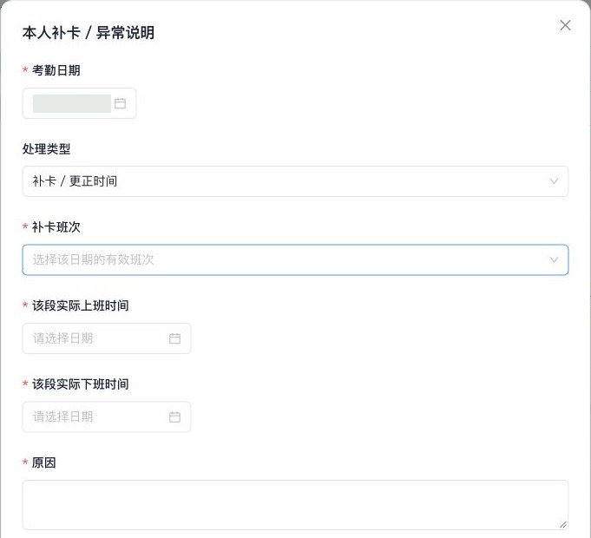
Task: Open the 处理类型 dropdown showing 补卡 / 更正时间
Action: click(x=295, y=181)
